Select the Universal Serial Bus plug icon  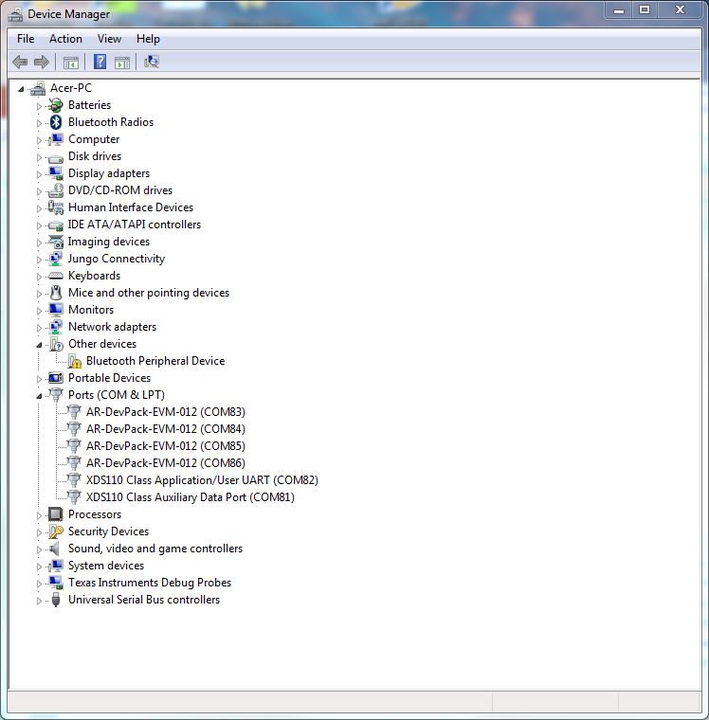(56, 600)
